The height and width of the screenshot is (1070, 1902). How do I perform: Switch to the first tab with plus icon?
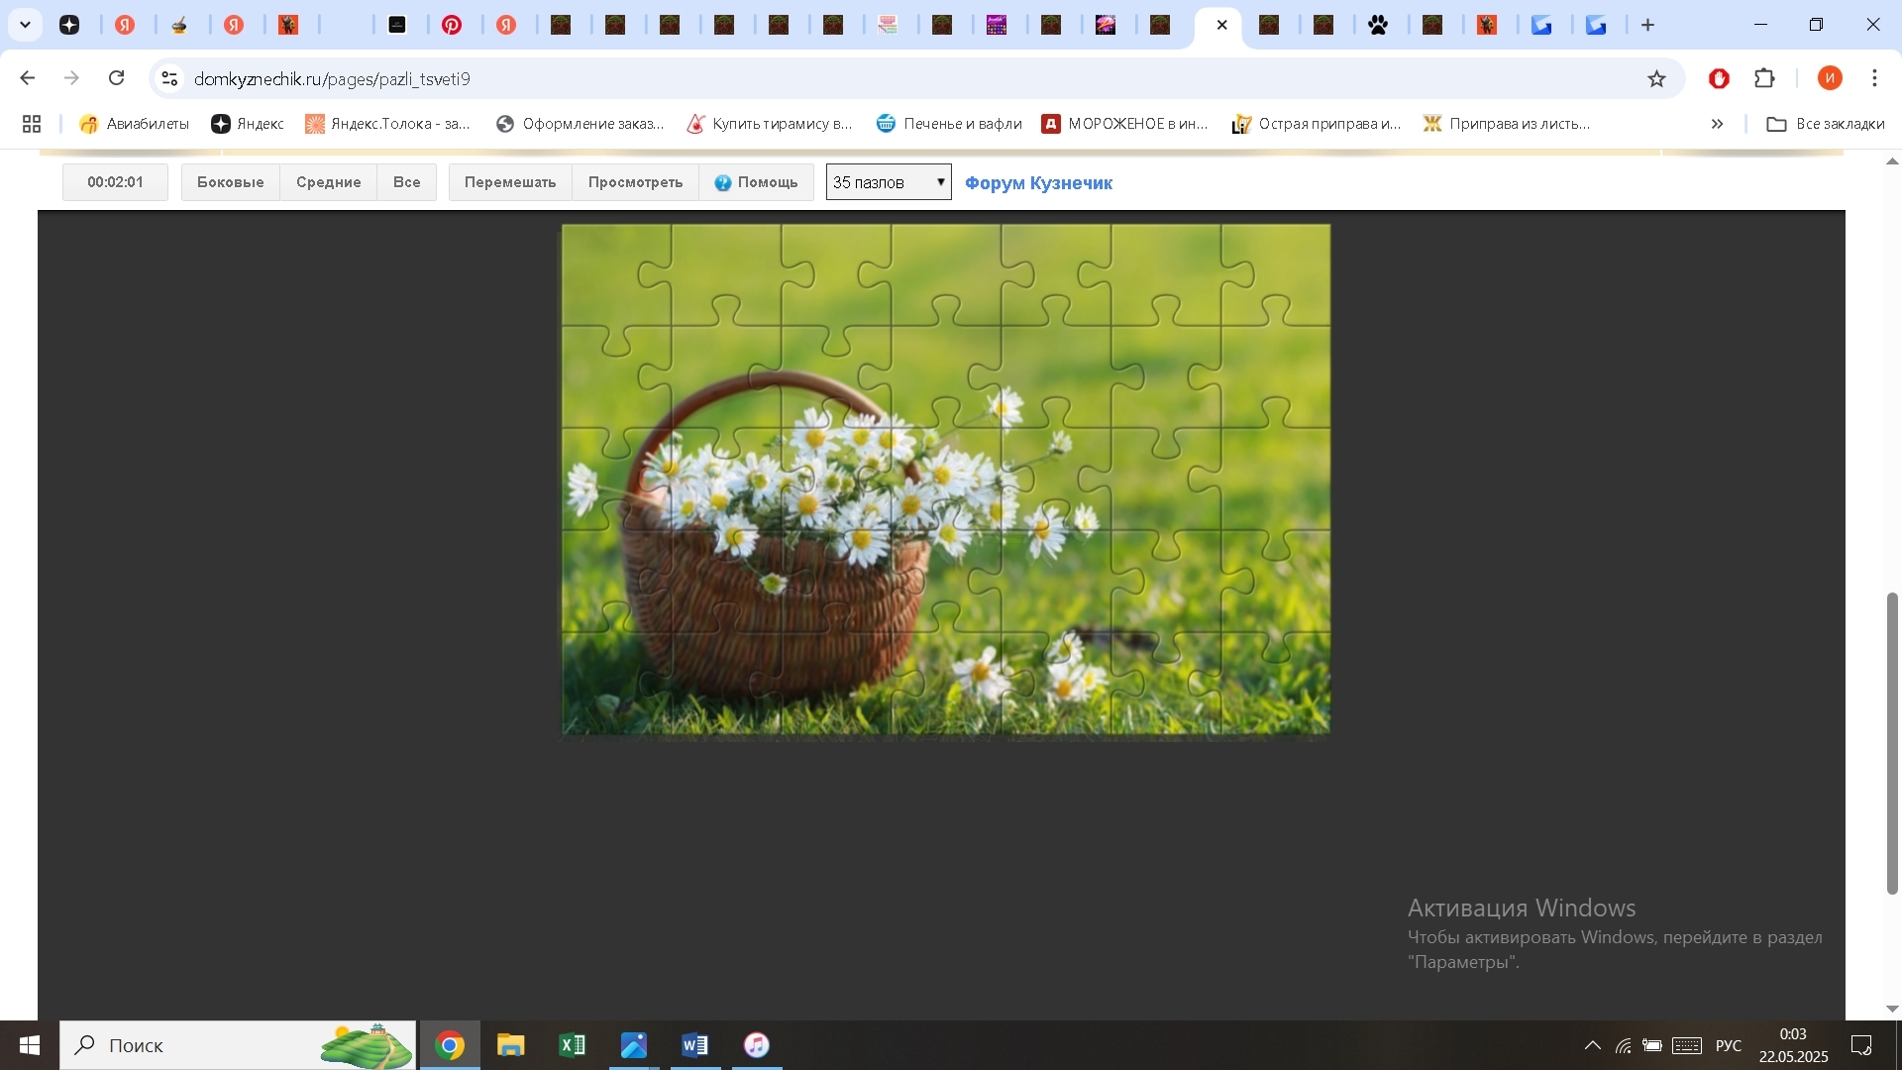click(69, 25)
